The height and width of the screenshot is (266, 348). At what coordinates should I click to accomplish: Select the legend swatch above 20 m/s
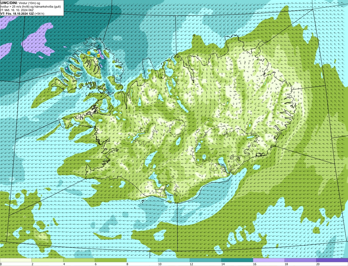pyautogui.click(x=332, y=260)
